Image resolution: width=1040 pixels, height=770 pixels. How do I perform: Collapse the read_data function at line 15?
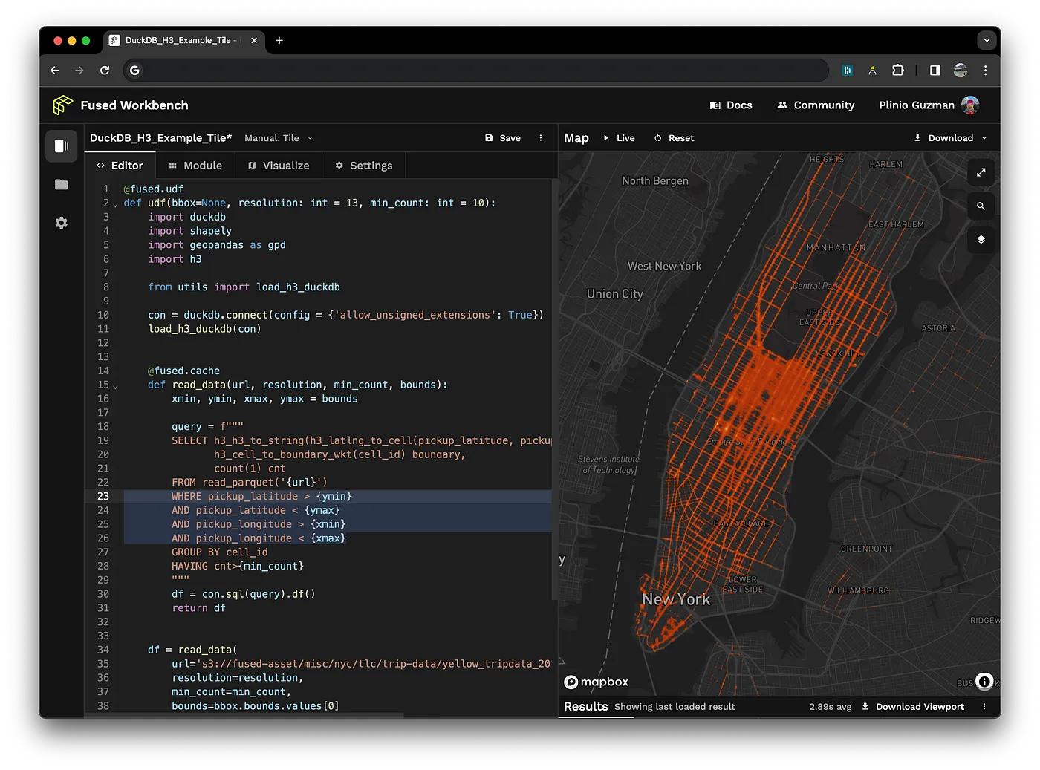pyautogui.click(x=115, y=385)
